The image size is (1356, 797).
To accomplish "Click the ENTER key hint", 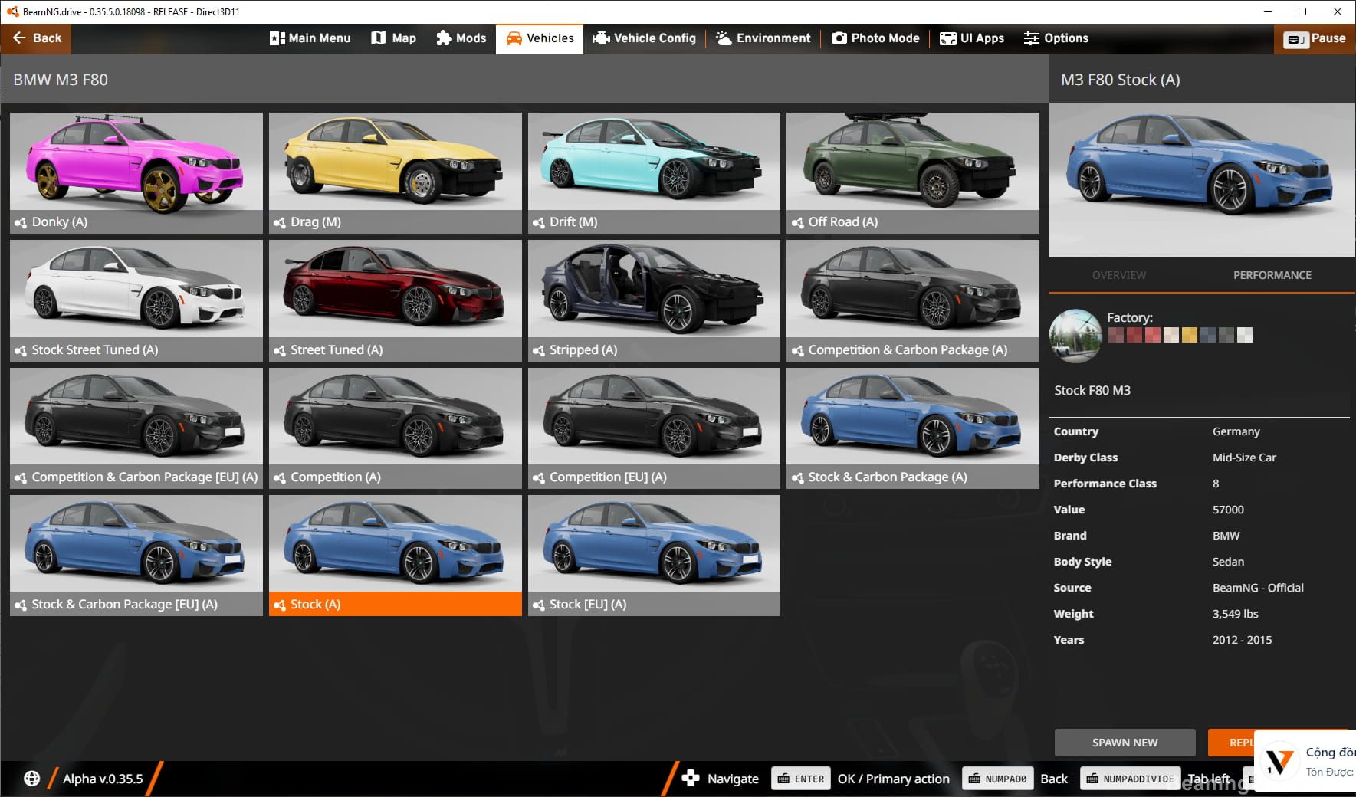I will coord(801,779).
